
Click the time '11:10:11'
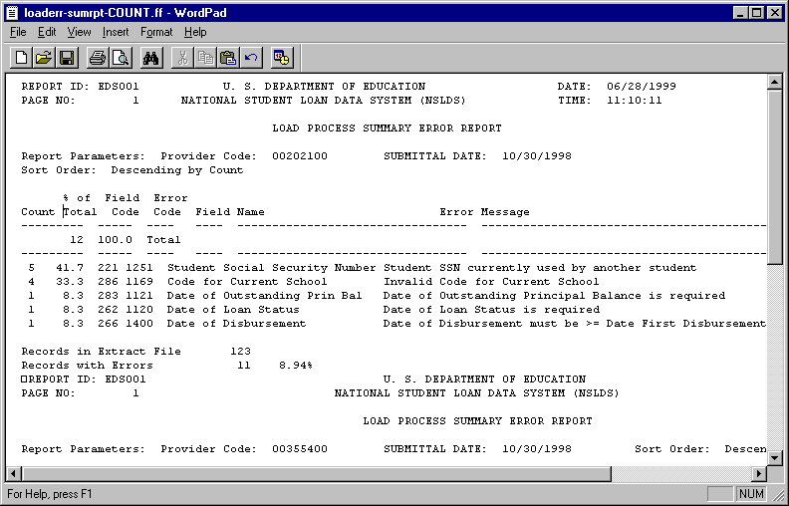[x=634, y=100]
